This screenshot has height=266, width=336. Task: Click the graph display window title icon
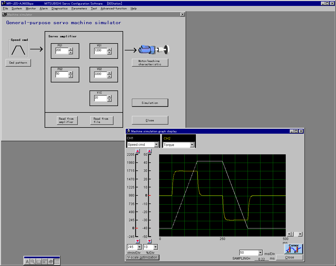128,131
